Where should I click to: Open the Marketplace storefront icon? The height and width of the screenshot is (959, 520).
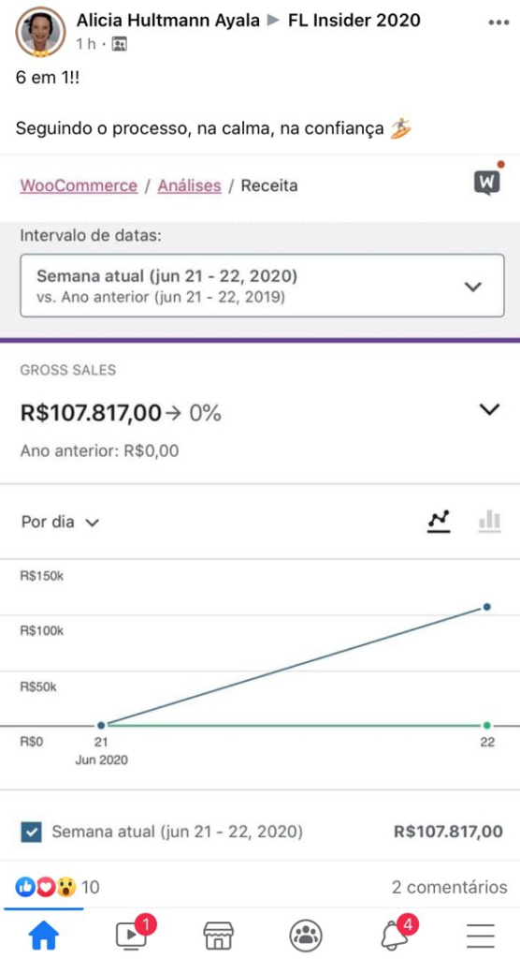(218, 936)
